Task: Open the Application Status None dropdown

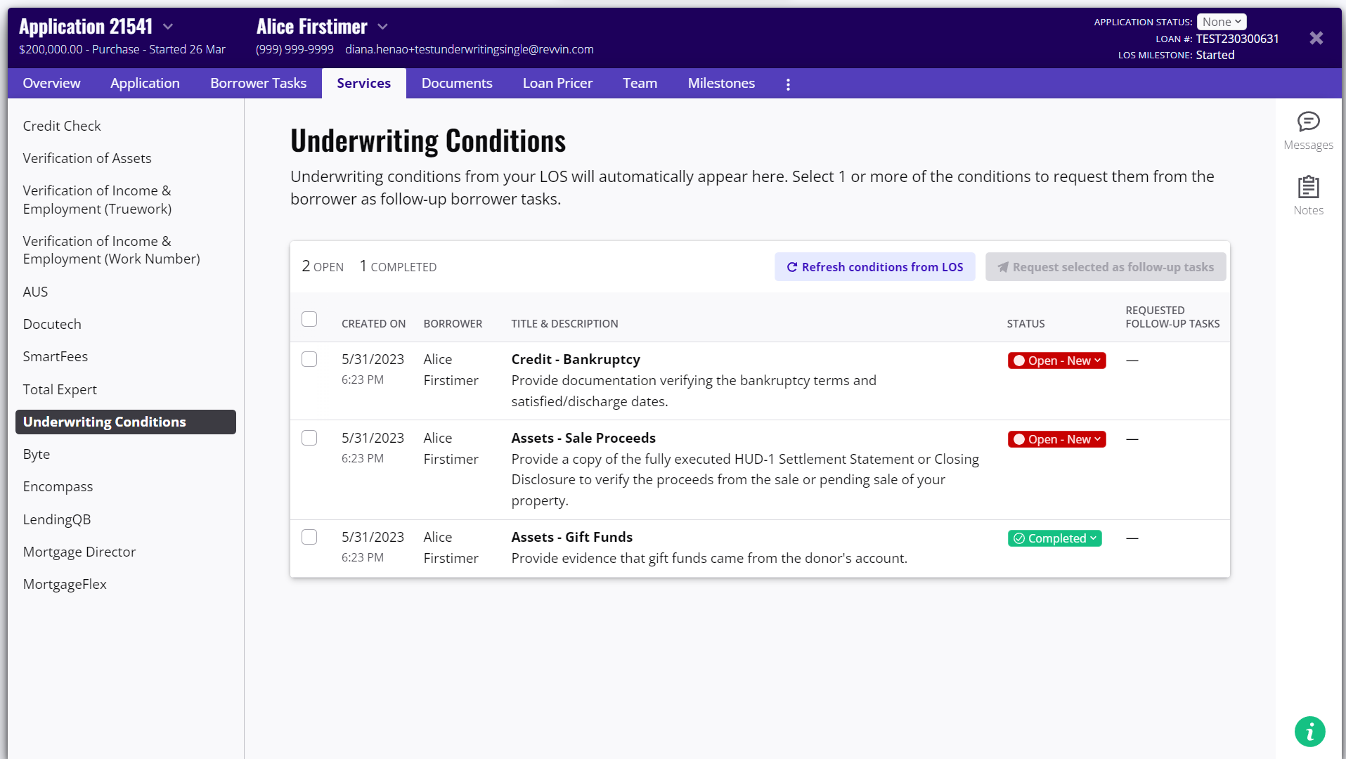Action: (1221, 22)
